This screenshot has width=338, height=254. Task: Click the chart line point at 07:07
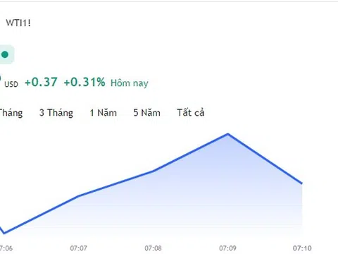tap(78, 195)
